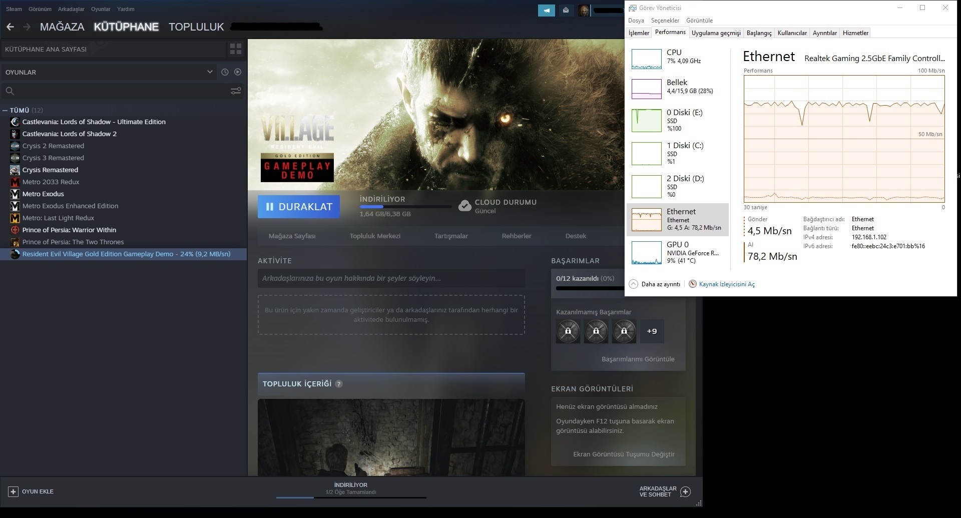The height and width of the screenshot is (518, 961).
Task: Open the Steam inbox envelope icon
Action: point(566,10)
